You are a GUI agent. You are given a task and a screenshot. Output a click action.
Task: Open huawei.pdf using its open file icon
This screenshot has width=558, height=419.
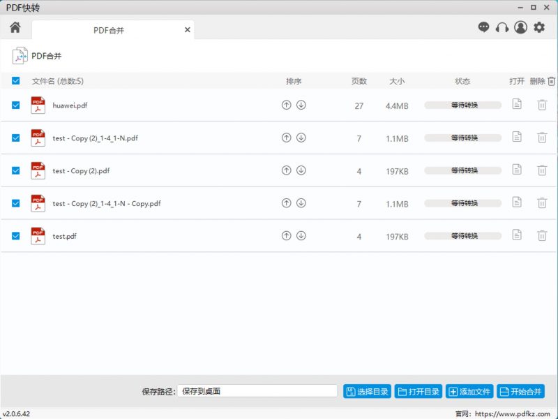tap(517, 105)
